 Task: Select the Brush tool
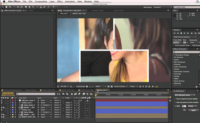click(x=37, y=7)
